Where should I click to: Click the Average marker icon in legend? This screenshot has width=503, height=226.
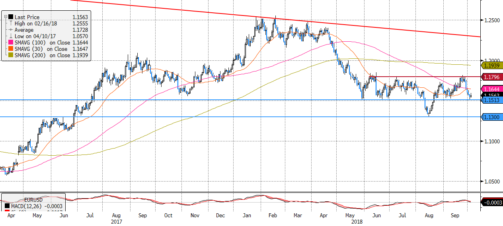tap(11, 30)
